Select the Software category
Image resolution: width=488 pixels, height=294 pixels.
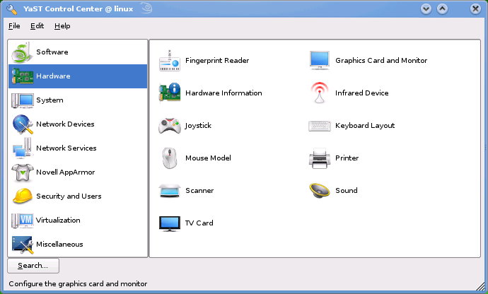click(52, 52)
